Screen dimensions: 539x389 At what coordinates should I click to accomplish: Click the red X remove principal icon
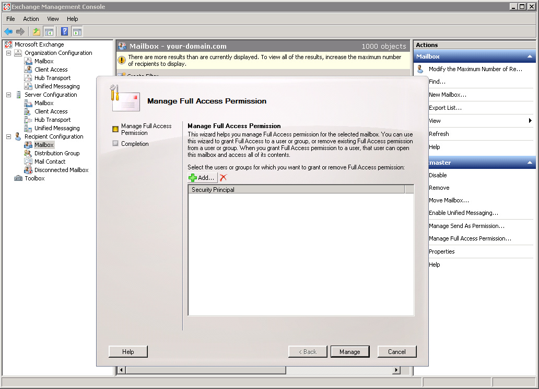tap(224, 178)
